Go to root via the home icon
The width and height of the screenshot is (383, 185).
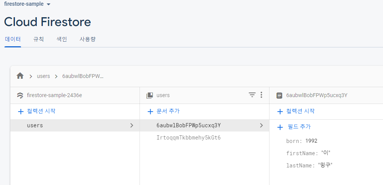20,76
